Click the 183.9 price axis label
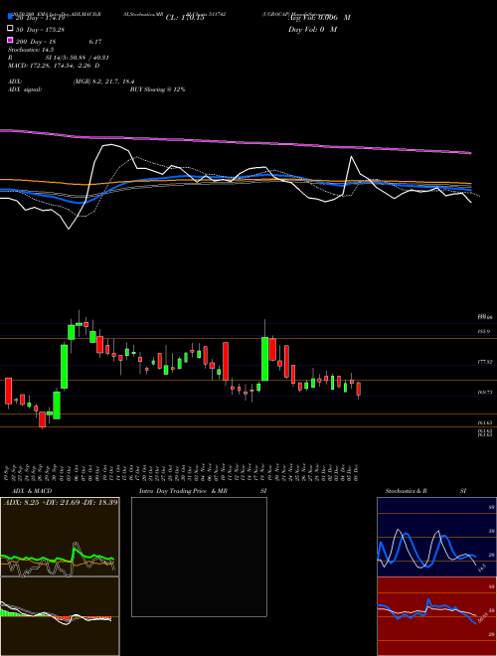Viewport: 497px width, 656px height. pos(483,331)
